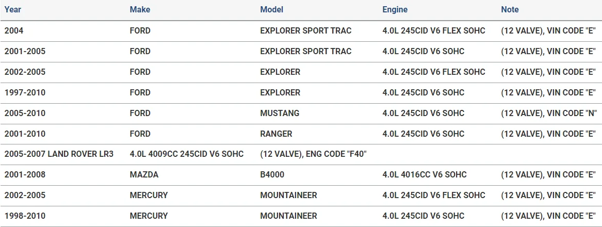
Task: Select the 4.0L 4016CC V6 SOHC engine cell
Action: click(x=424, y=174)
